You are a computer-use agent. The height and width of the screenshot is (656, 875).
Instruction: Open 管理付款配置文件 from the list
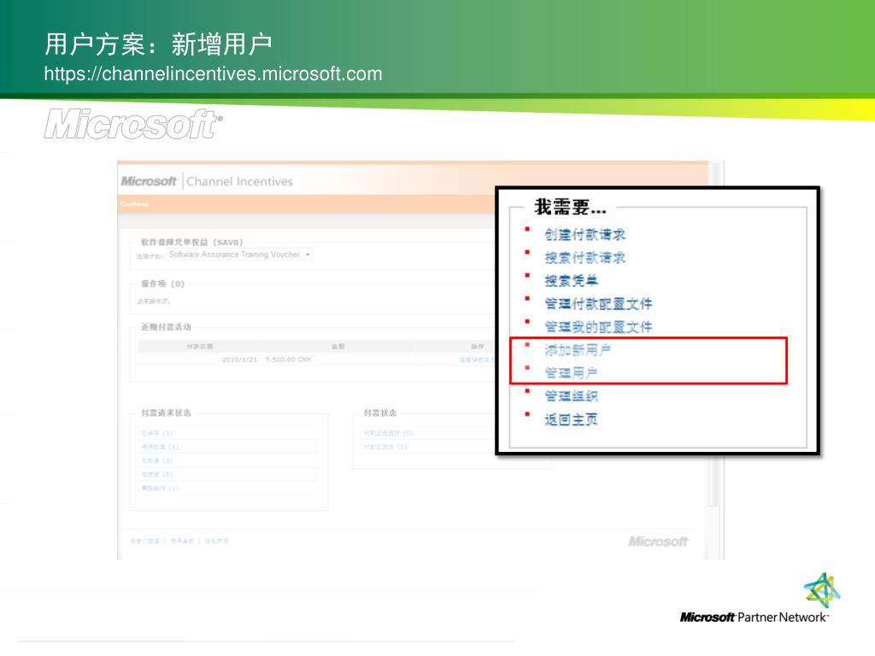[598, 303]
